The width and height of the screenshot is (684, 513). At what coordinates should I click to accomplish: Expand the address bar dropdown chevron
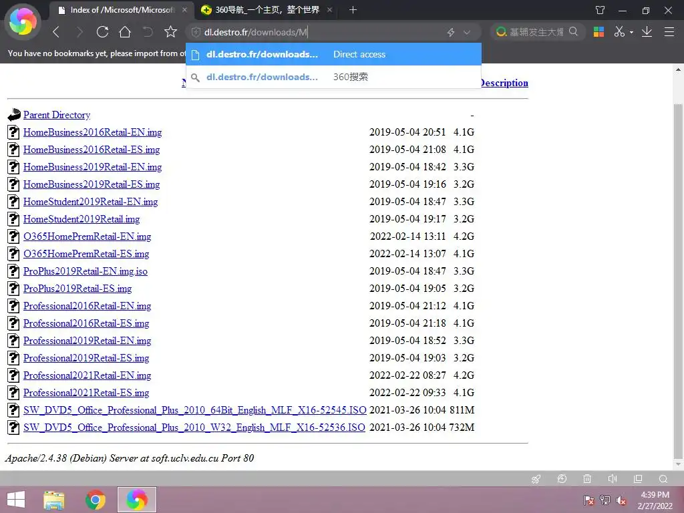pos(467,32)
